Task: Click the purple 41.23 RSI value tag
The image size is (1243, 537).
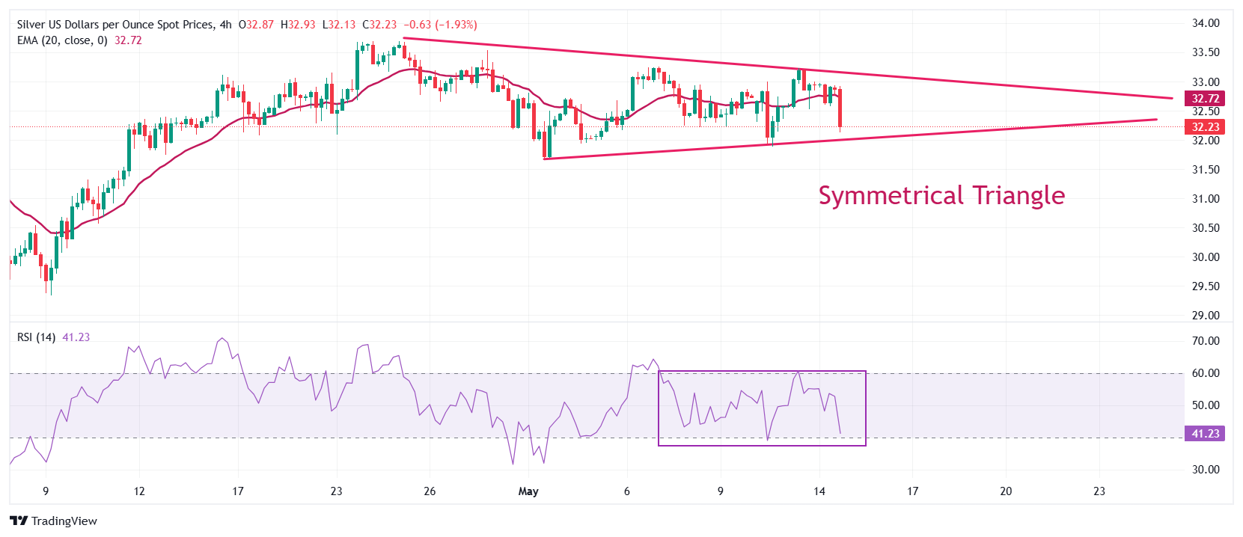Action: point(1205,434)
